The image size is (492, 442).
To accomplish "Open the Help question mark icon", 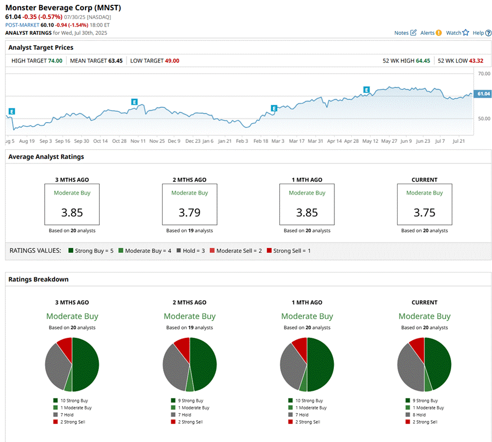I will (x=488, y=33).
